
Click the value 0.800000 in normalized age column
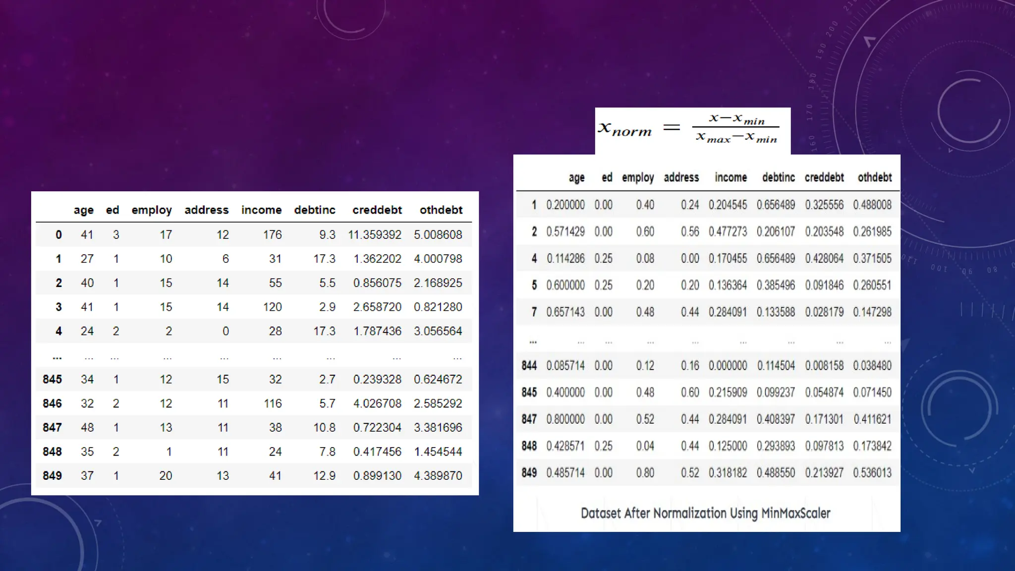pyautogui.click(x=565, y=419)
